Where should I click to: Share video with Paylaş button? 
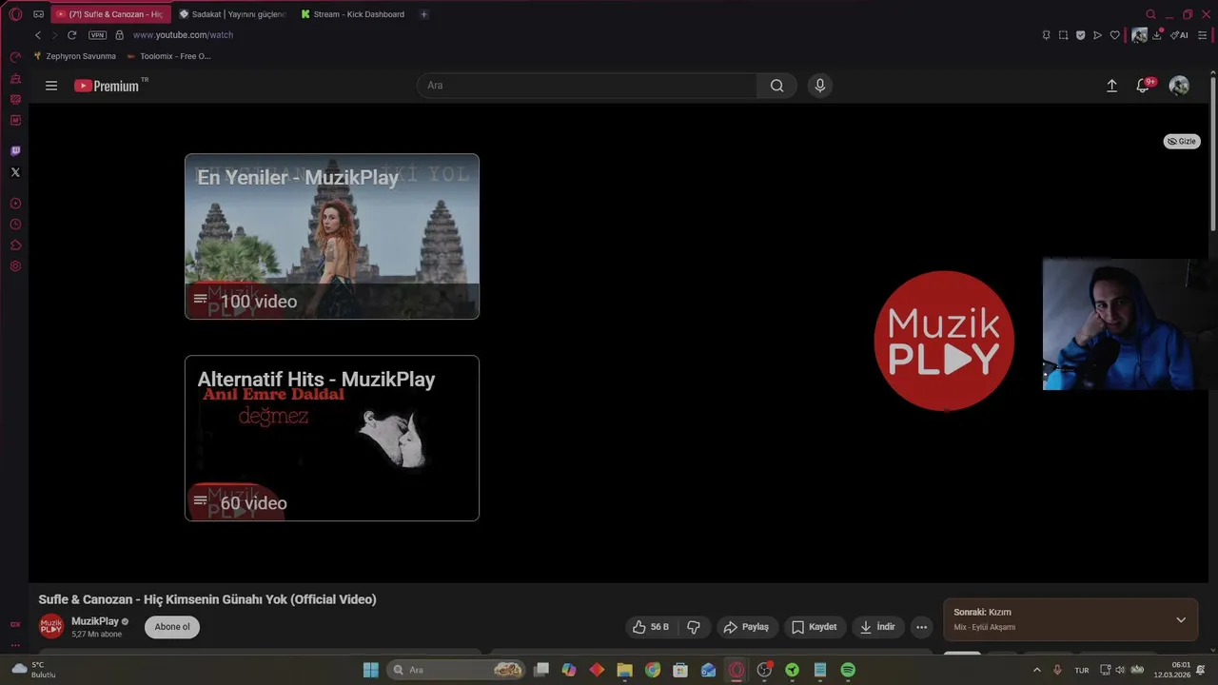[x=747, y=627]
